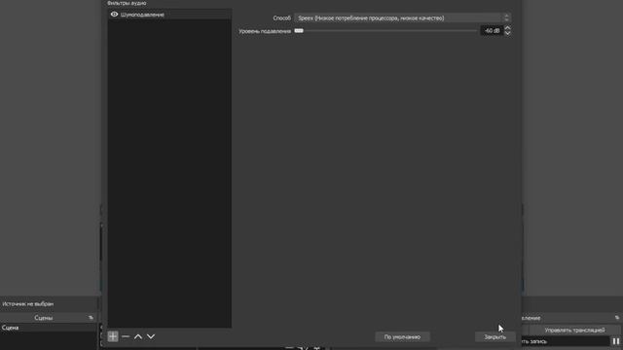
Task: Click Управлять трансляцией in the main window
Action: (574, 331)
